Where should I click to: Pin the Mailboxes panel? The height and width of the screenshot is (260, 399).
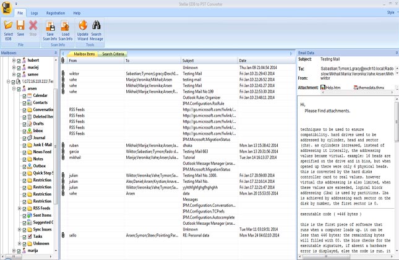pos(56,52)
